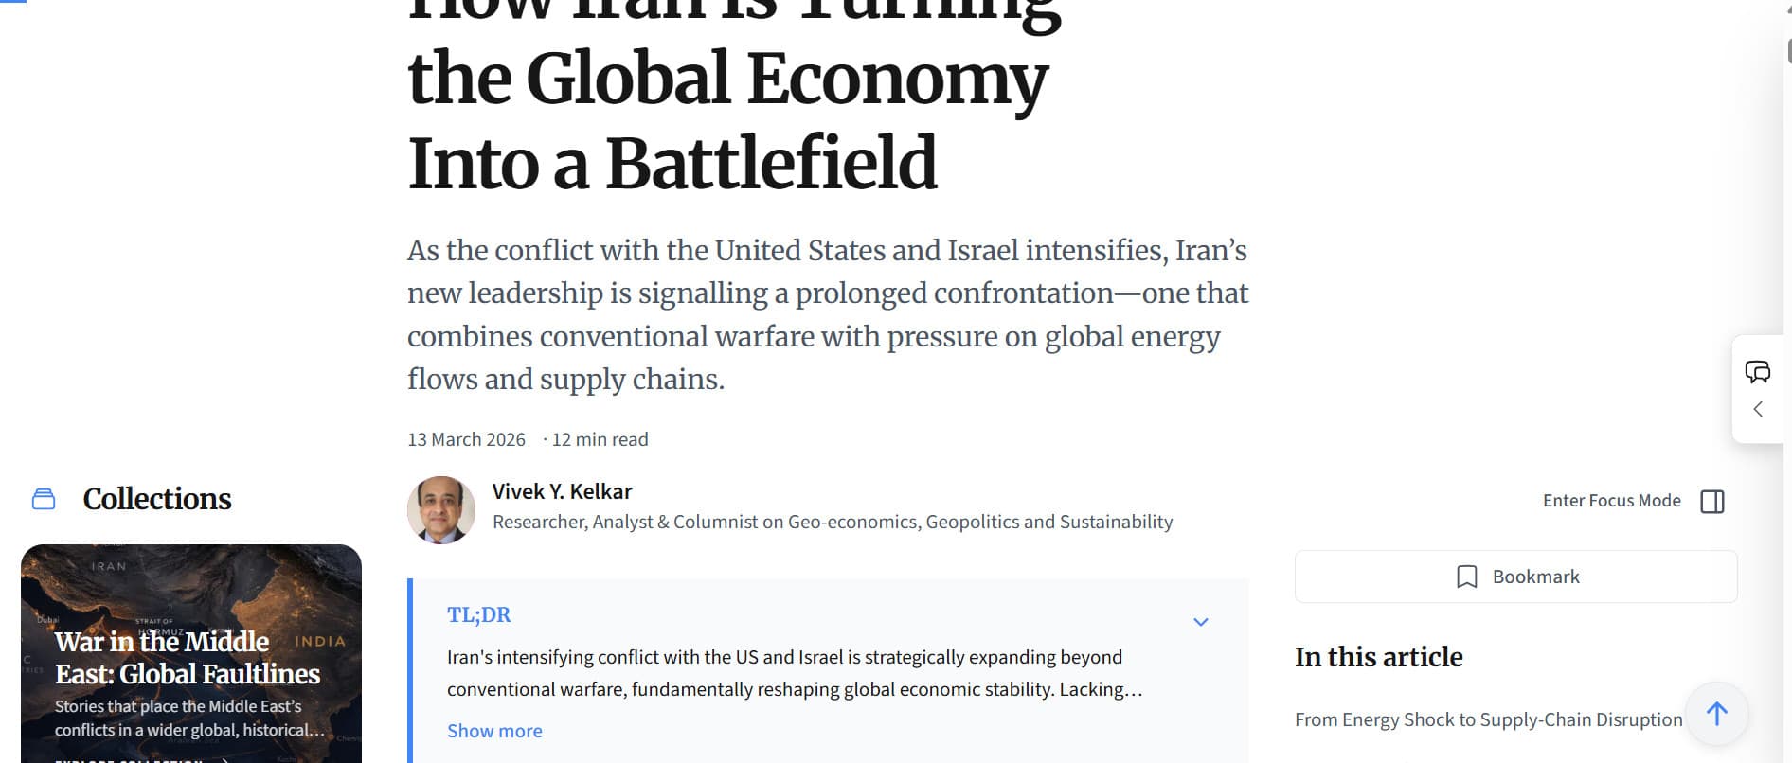The height and width of the screenshot is (763, 1792).
Task: Click the TL;DR heading
Action: click(478, 614)
